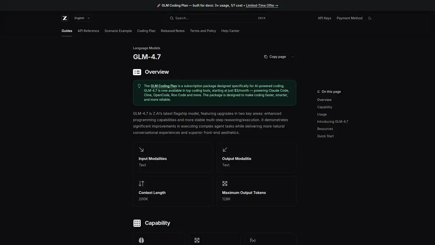
Task: Click the f(x) function icon capability card
Action: (x=253, y=240)
